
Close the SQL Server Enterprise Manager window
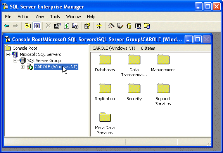[x=216, y=7]
